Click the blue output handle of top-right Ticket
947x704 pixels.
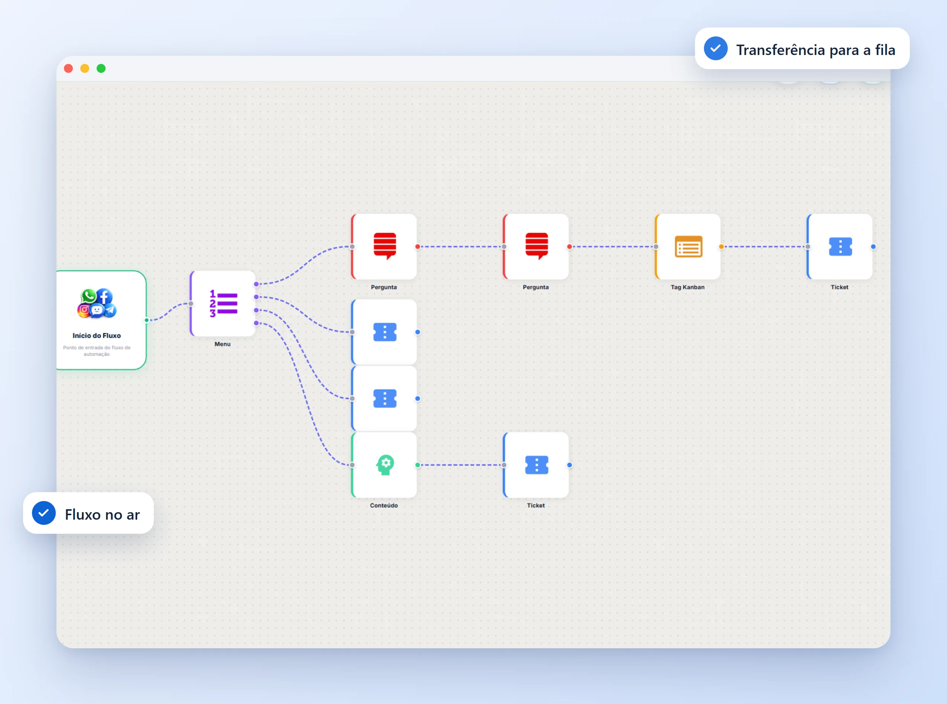click(x=873, y=247)
